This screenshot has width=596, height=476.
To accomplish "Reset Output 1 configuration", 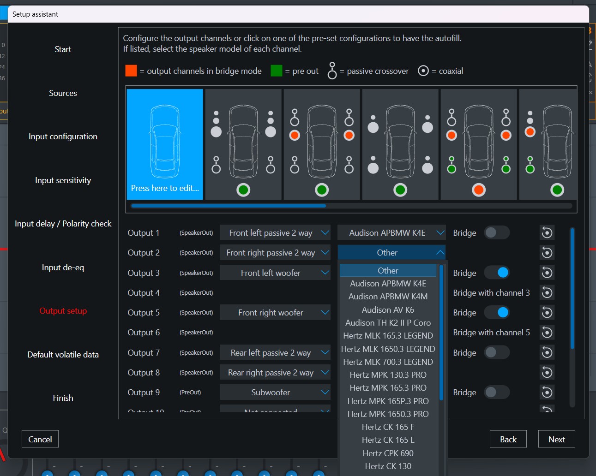I will click(x=547, y=232).
